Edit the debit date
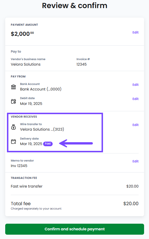 [x=135, y=99]
